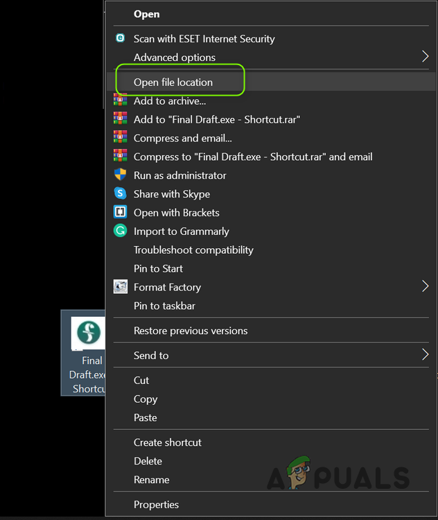Click the Grammarly import icon
The image size is (438, 520).
pos(121,231)
